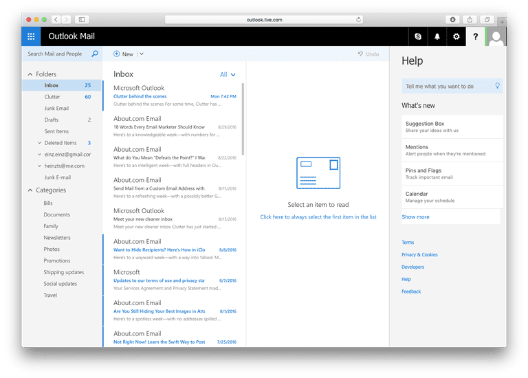Click the outlook.live.com address bar
This screenshot has width=528, height=378.
[x=264, y=19]
